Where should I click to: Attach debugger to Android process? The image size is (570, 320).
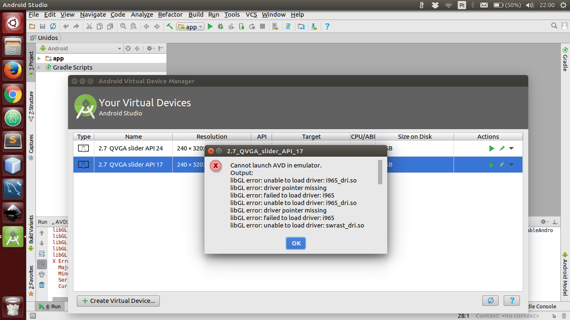(242, 26)
